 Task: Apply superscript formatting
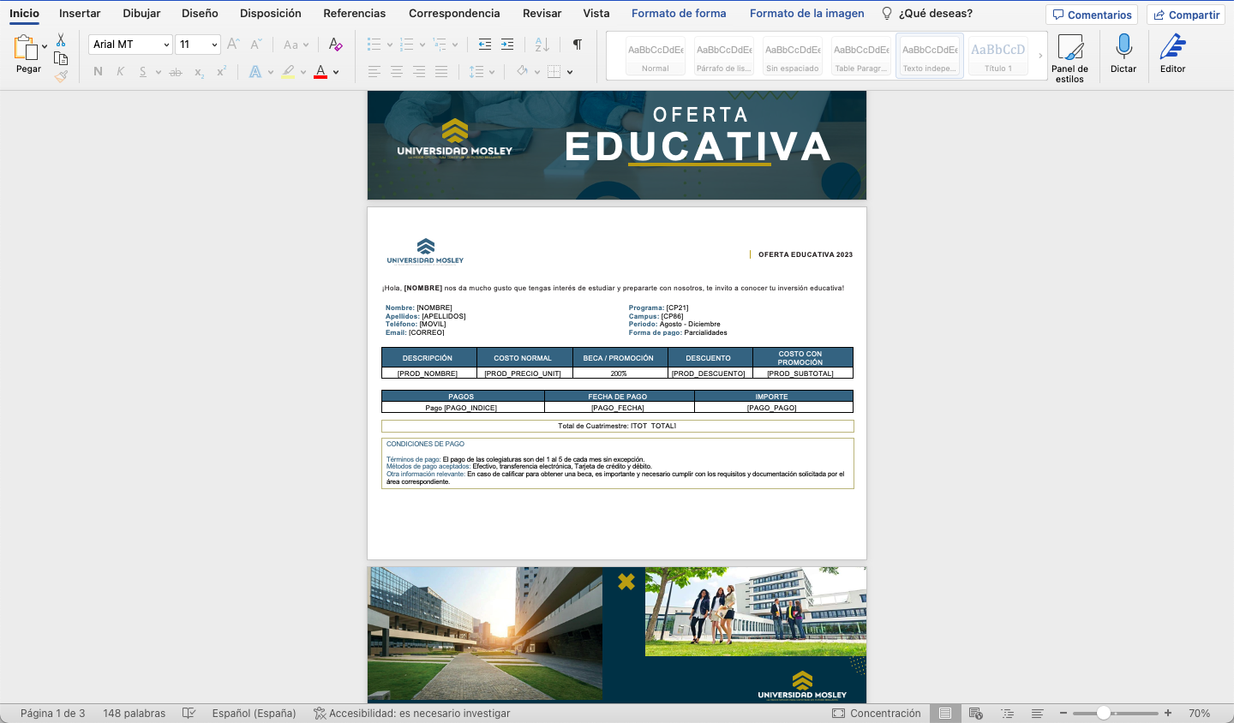[x=221, y=72]
